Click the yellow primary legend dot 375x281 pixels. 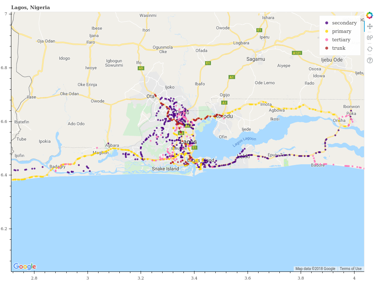[327, 31]
